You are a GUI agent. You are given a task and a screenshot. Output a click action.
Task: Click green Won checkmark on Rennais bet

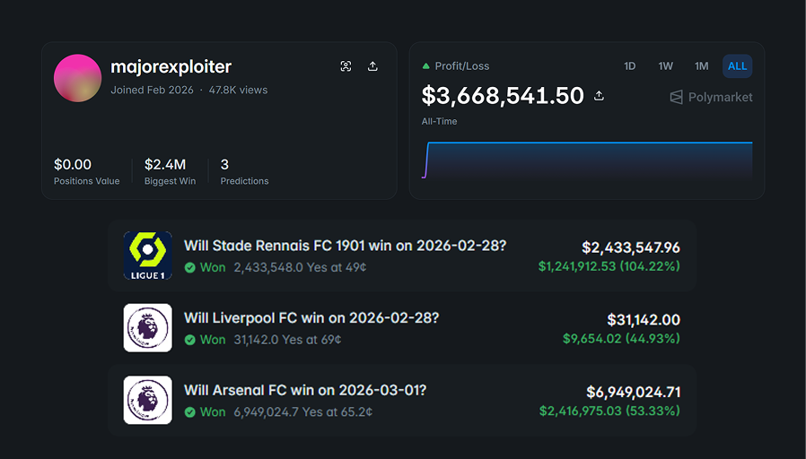[189, 267]
